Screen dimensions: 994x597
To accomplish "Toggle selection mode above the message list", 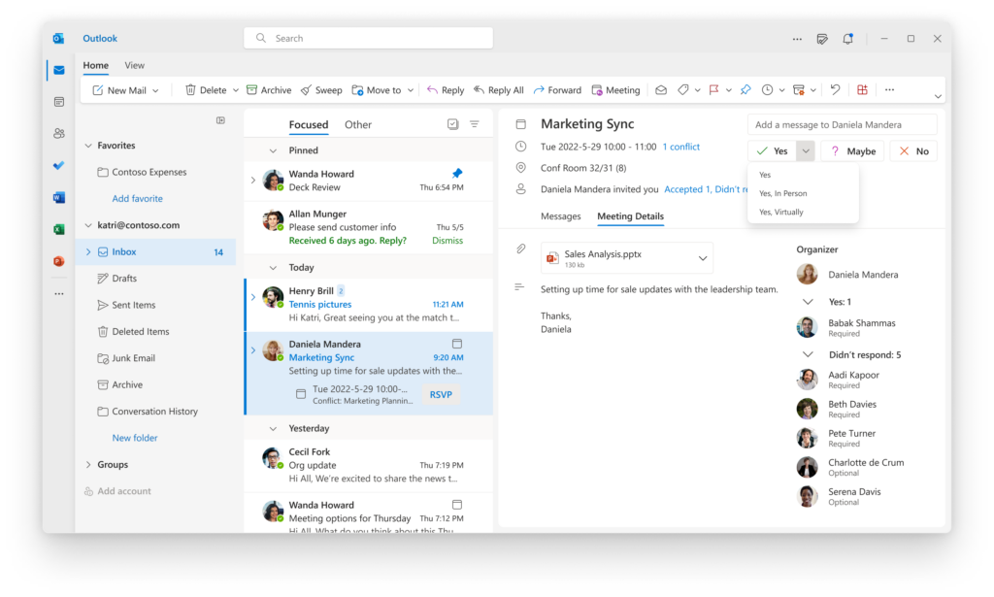I will 452,124.
